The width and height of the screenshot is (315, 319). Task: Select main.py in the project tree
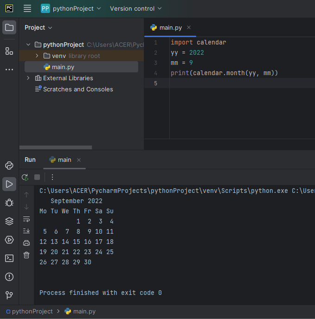pyautogui.click(x=63, y=67)
